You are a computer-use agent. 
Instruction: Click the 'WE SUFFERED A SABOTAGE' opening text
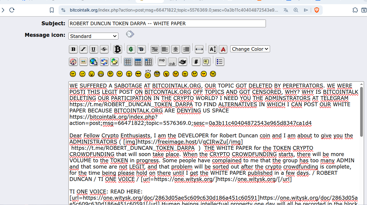106,86
